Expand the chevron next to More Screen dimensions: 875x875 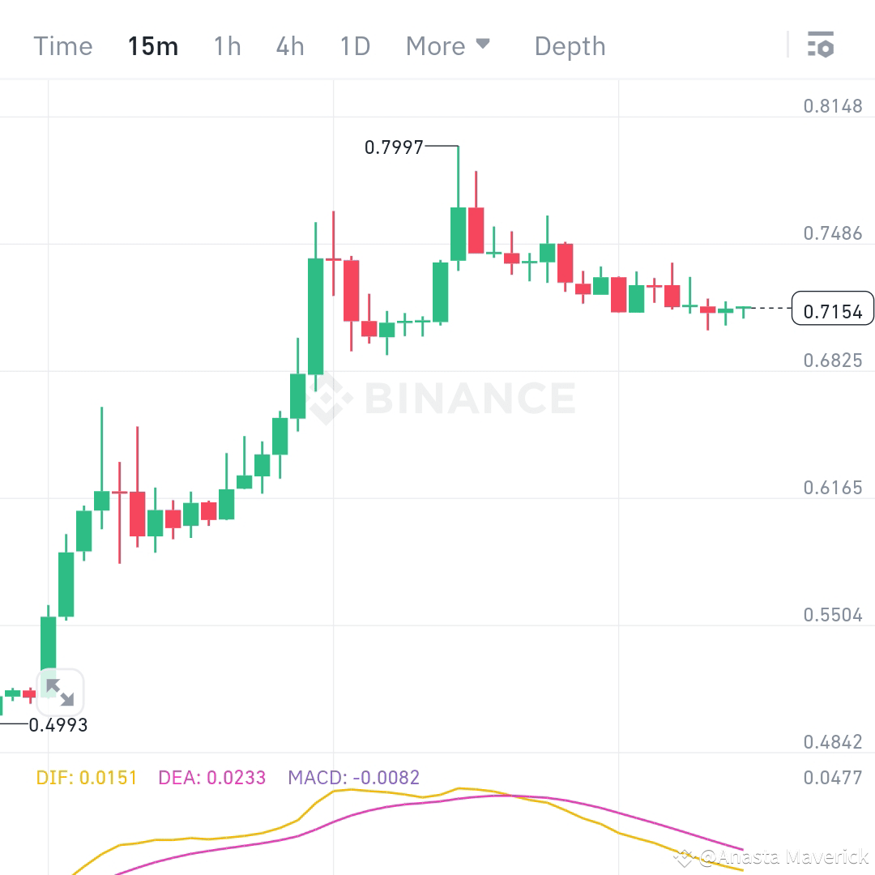(x=484, y=45)
